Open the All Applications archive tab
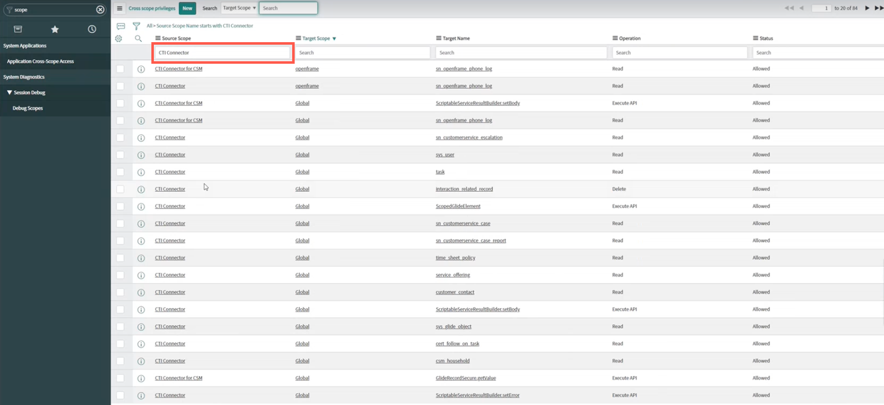The width and height of the screenshot is (884, 405). tap(18, 29)
